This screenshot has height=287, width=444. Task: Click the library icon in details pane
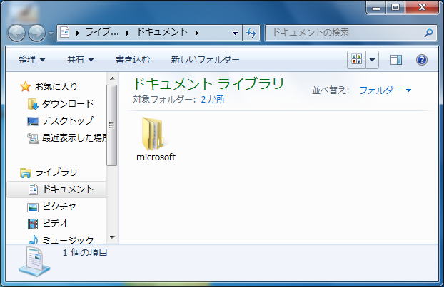34,261
